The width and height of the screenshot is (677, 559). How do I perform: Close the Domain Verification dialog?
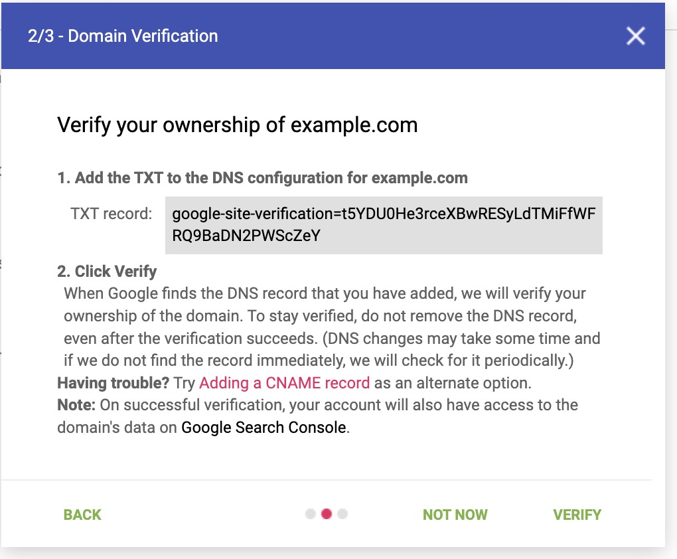pos(635,37)
